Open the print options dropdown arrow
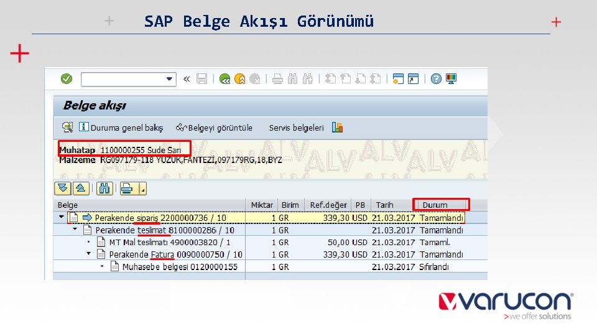 tap(143, 189)
